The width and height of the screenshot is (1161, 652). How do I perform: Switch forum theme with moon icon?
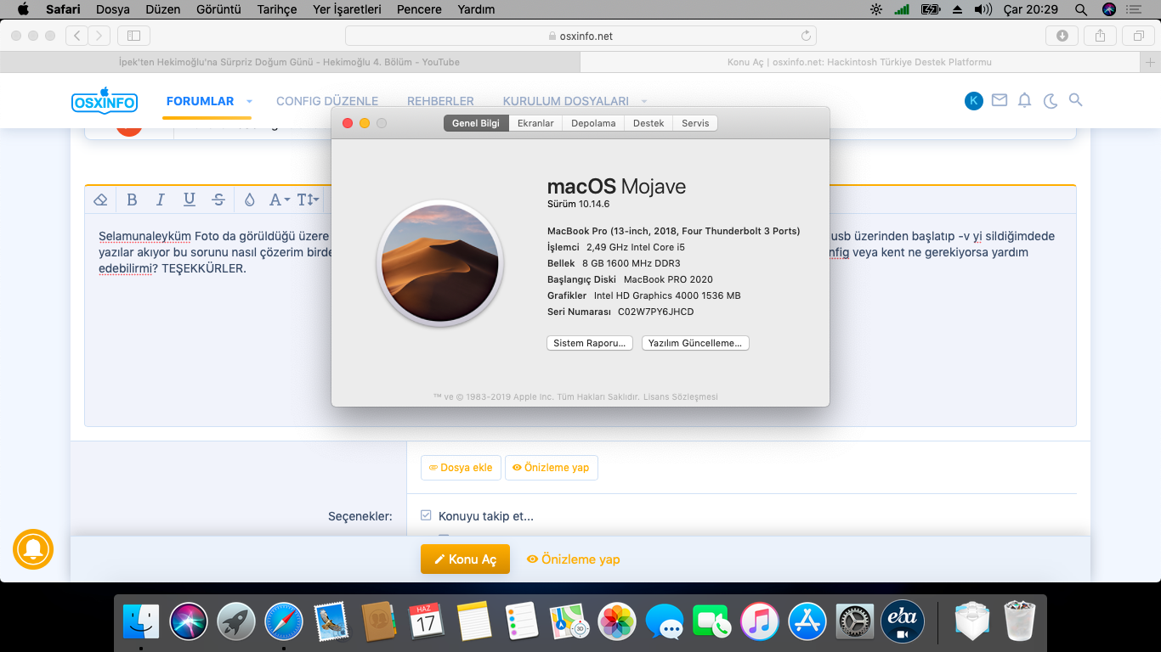point(1051,100)
